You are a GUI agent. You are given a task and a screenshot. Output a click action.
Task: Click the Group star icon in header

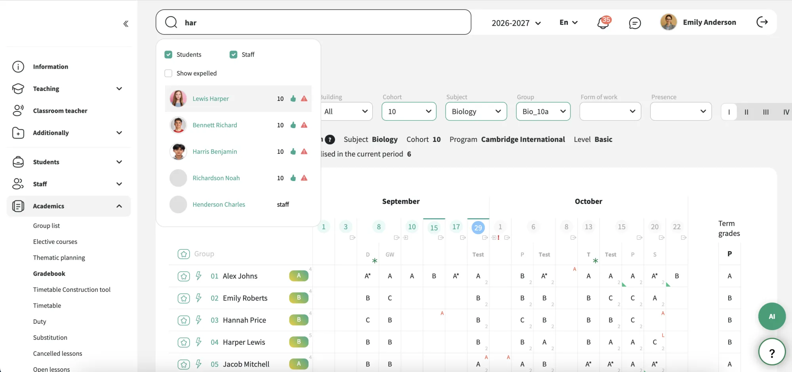click(183, 254)
